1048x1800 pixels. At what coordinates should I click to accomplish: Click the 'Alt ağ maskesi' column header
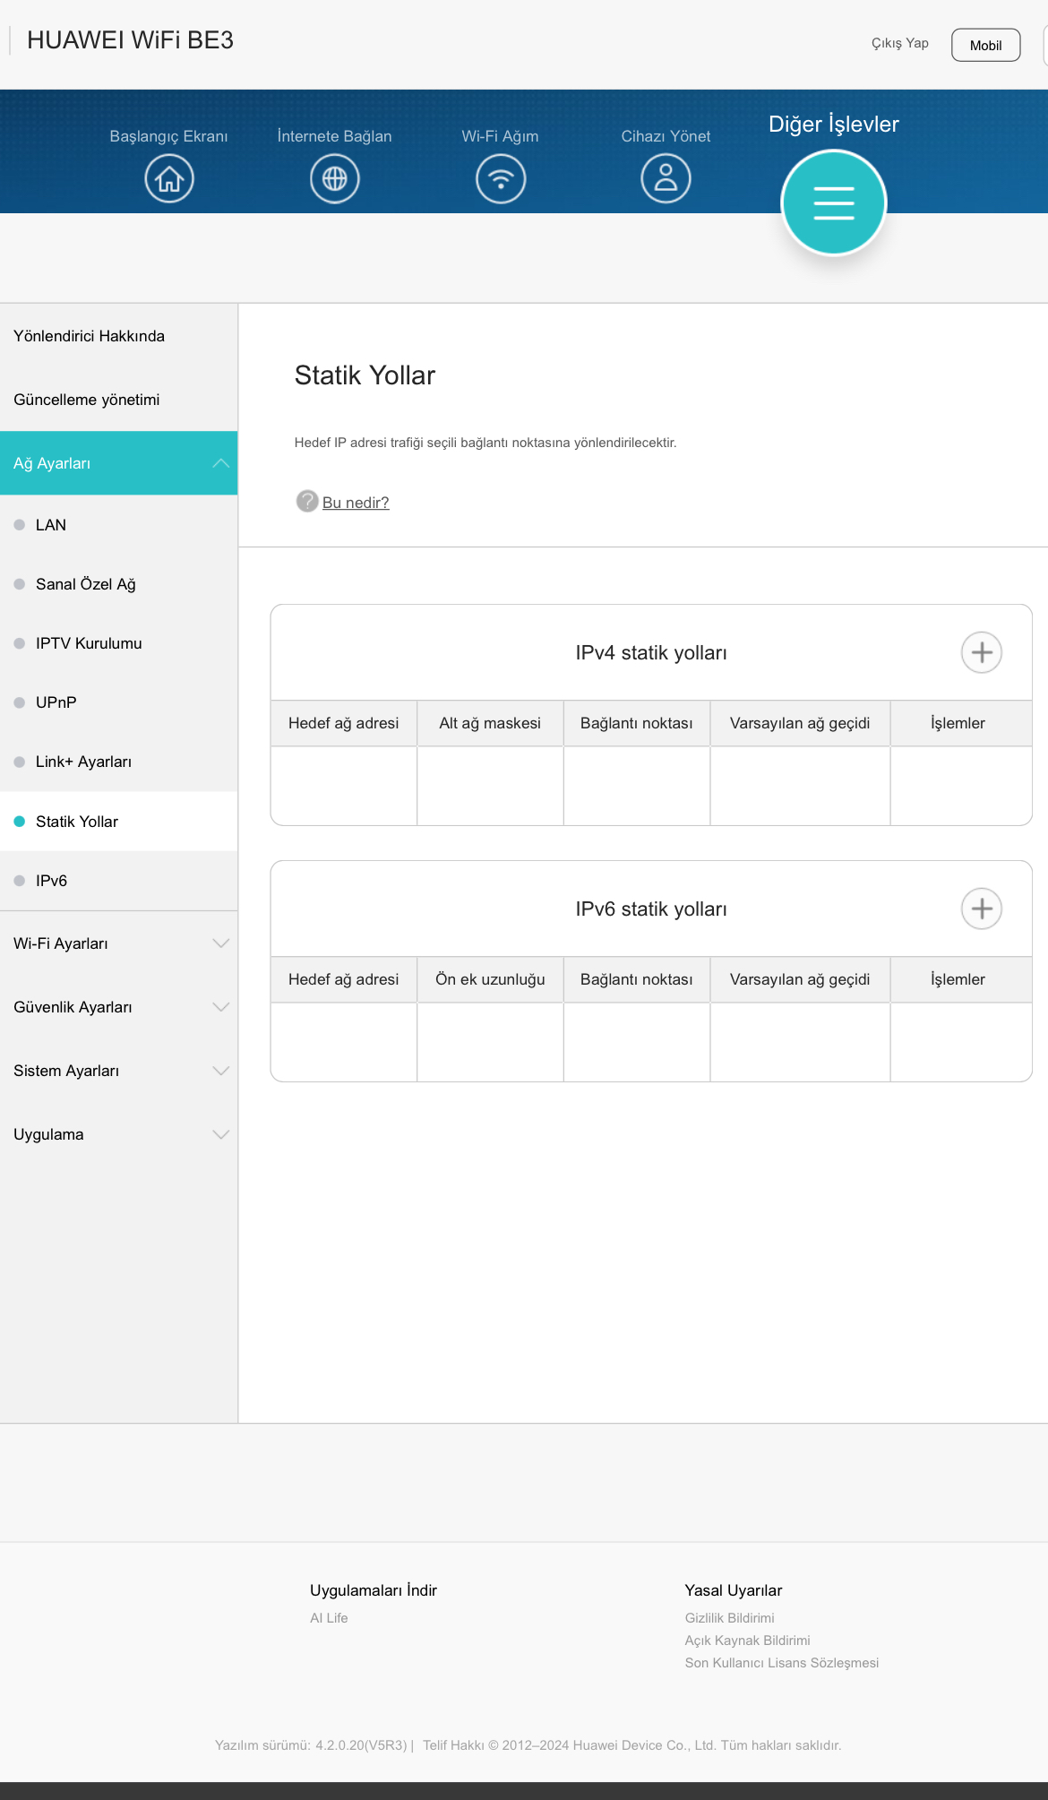[490, 723]
